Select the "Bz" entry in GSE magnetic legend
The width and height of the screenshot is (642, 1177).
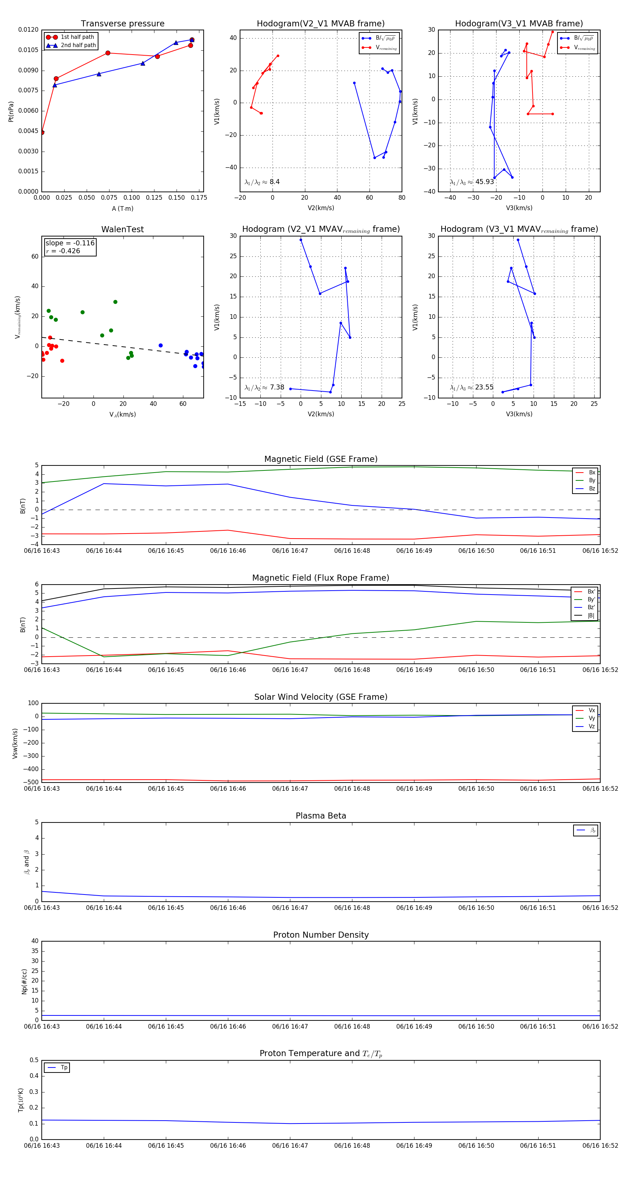585,488
